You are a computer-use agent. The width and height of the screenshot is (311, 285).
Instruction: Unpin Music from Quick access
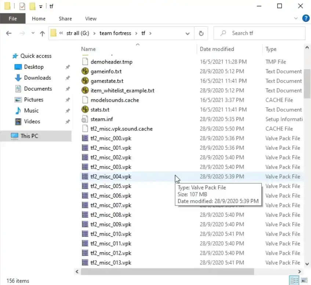67,111
